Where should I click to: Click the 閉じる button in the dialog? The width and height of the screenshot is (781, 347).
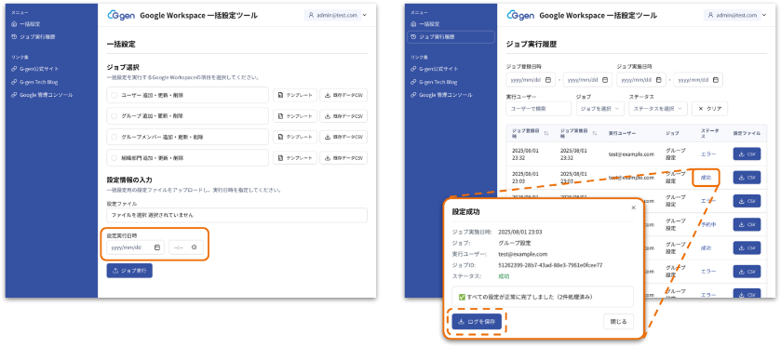(x=619, y=322)
